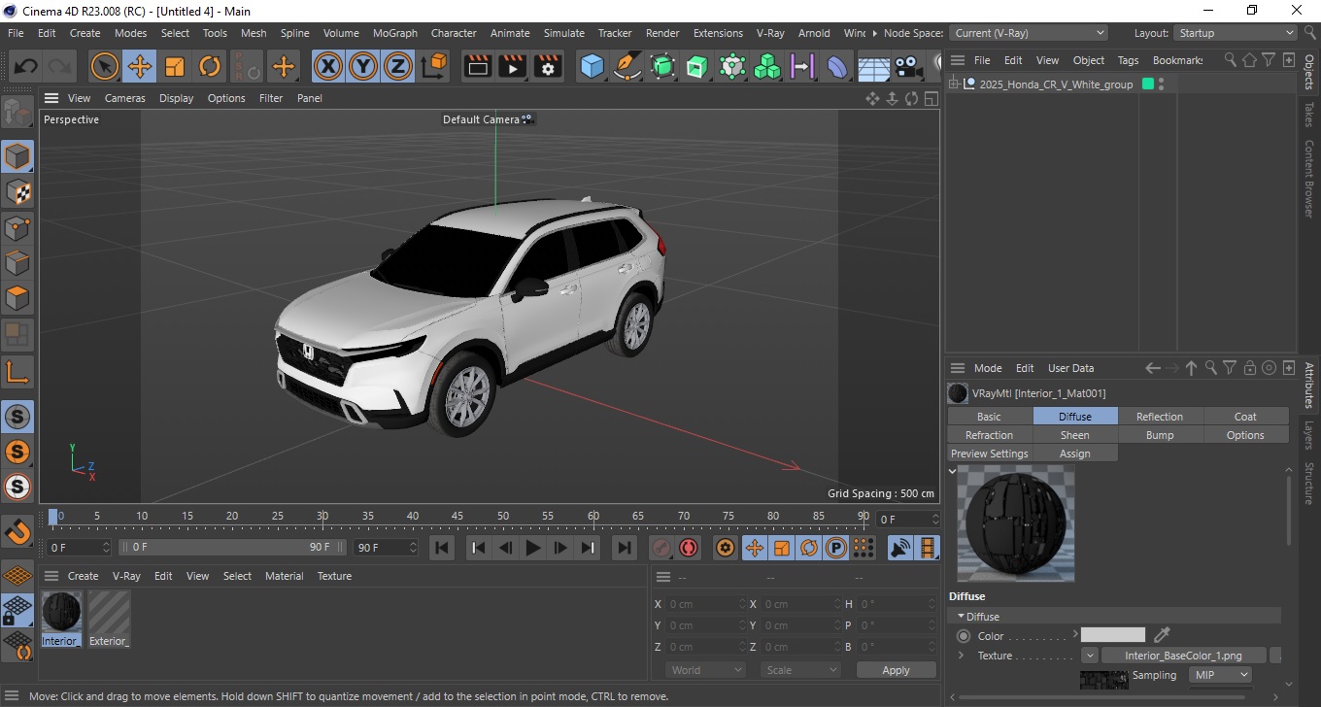Viewport: 1321px width, 707px height.
Task: Open the World coordinate dropdown
Action: point(706,670)
